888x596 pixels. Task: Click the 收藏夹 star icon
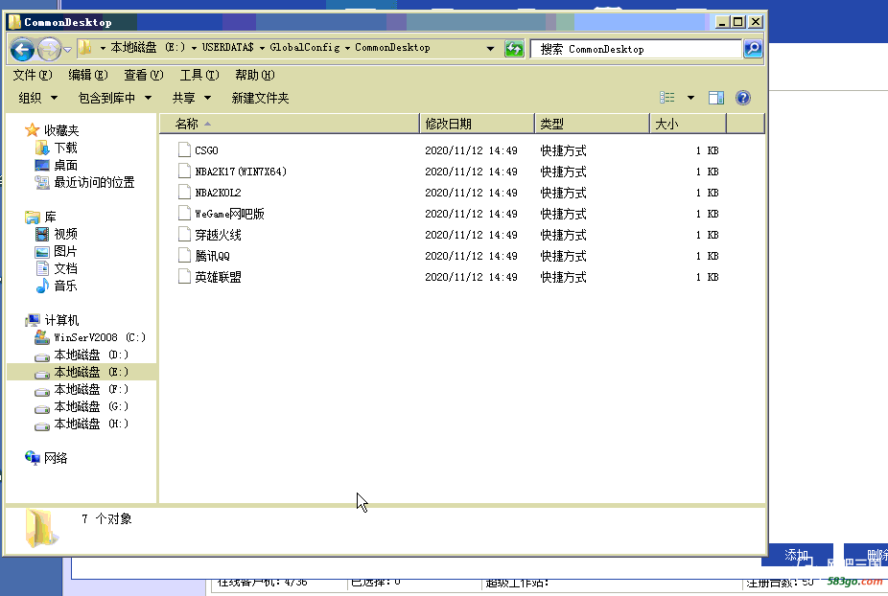32,130
